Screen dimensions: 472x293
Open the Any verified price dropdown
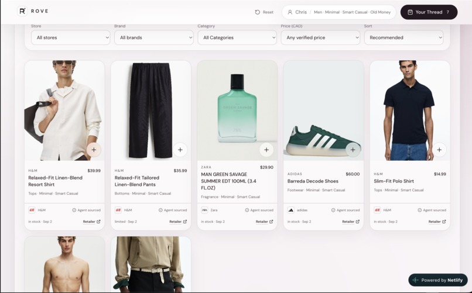click(x=320, y=37)
